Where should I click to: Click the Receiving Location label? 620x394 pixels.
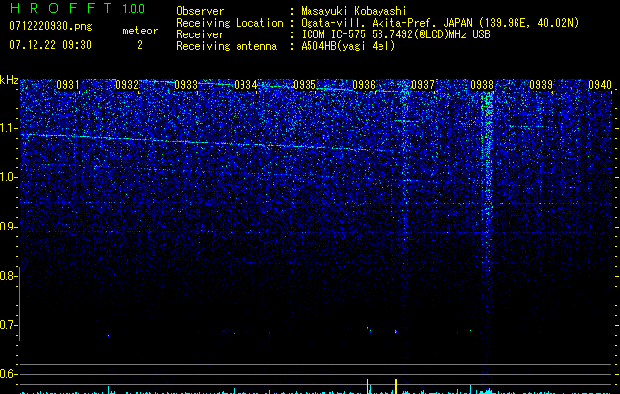(x=230, y=23)
